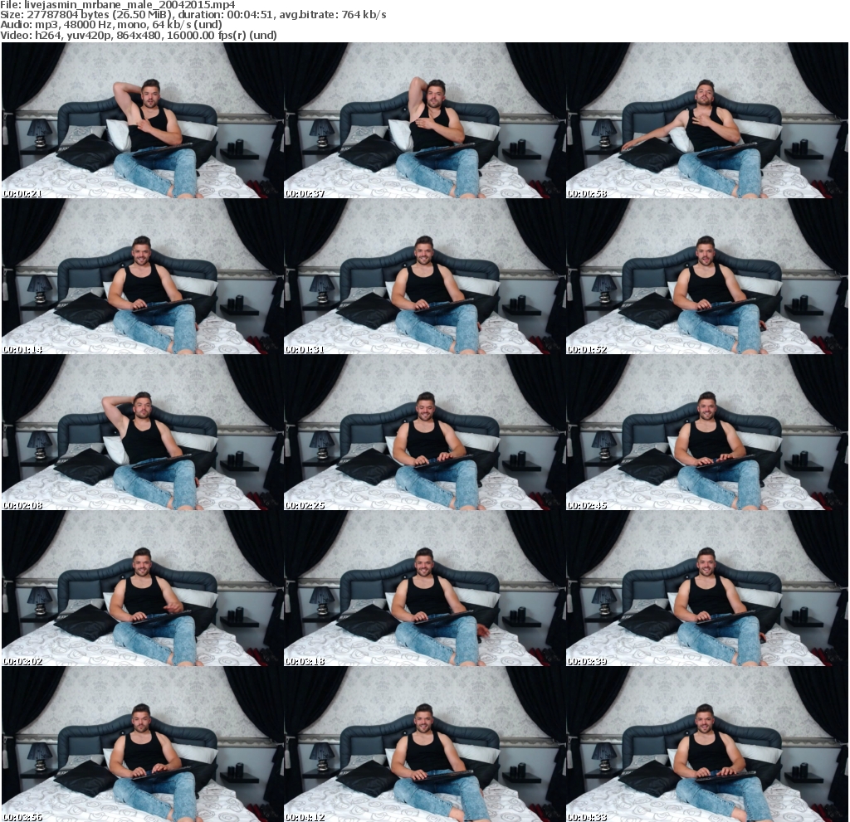The height and width of the screenshot is (822, 850).
Task: Click the "File:" name line in the header
Action: [x=118, y=5]
